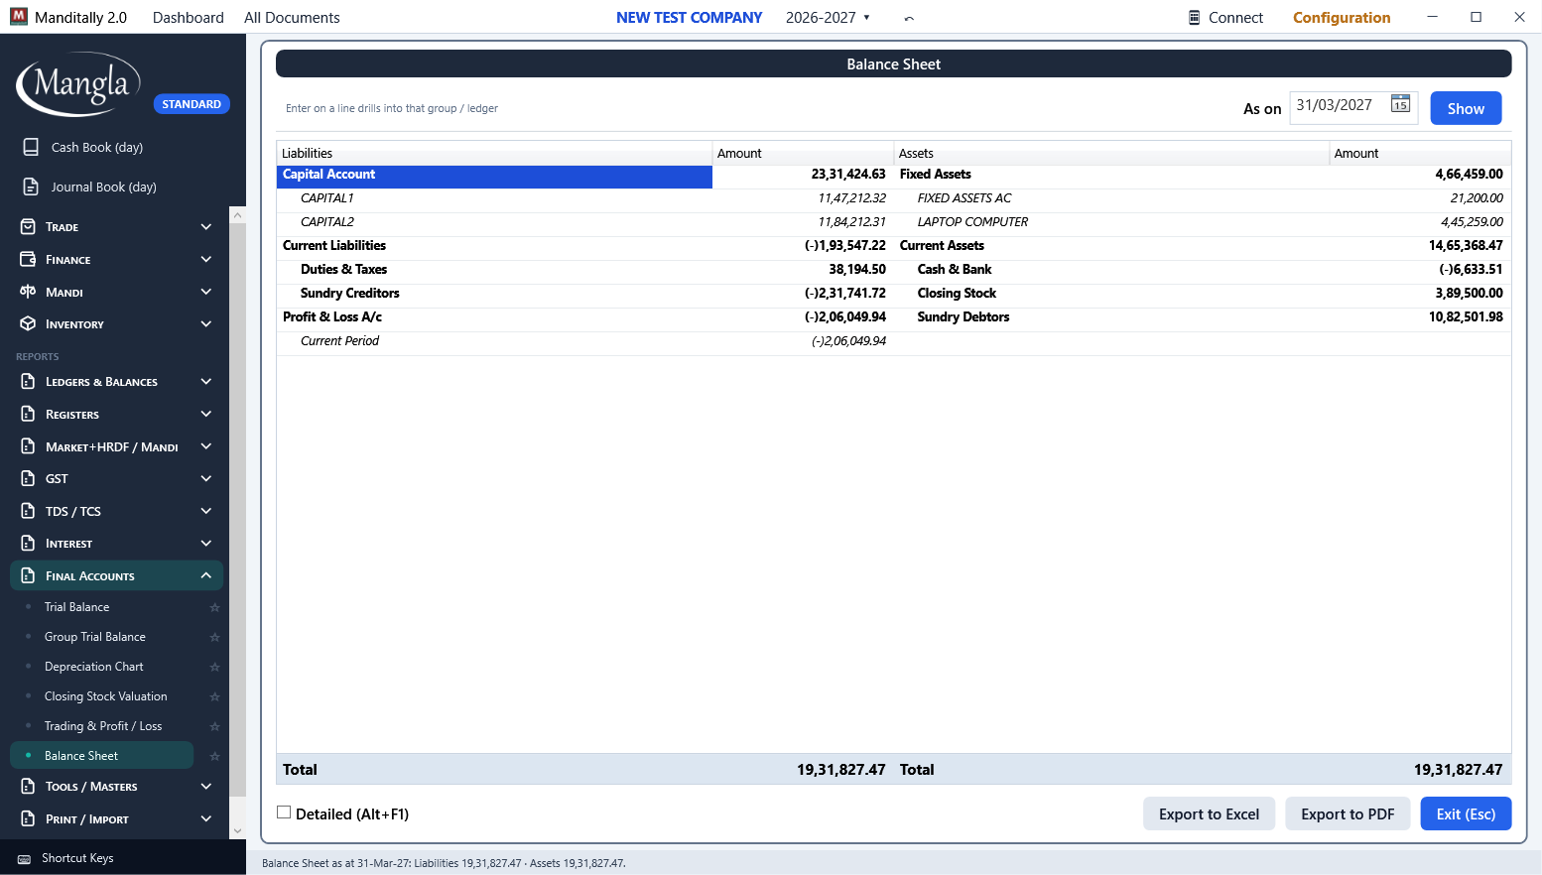Star the Trading & Profit / Loss report
The height and width of the screenshot is (875, 1542).
point(214,726)
